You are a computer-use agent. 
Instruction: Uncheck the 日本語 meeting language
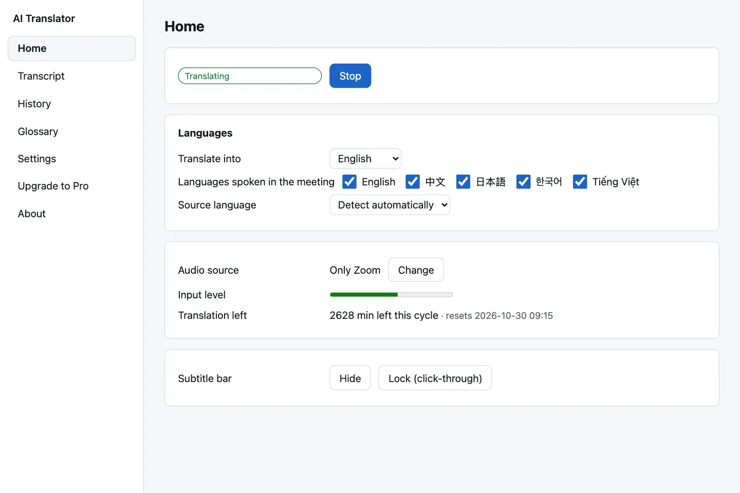point(463,182)
